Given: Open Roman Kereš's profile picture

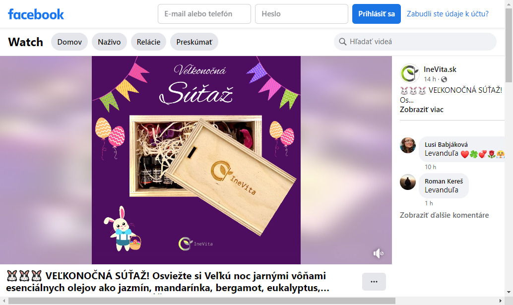Looking at the screenshot, I should 408,182.
